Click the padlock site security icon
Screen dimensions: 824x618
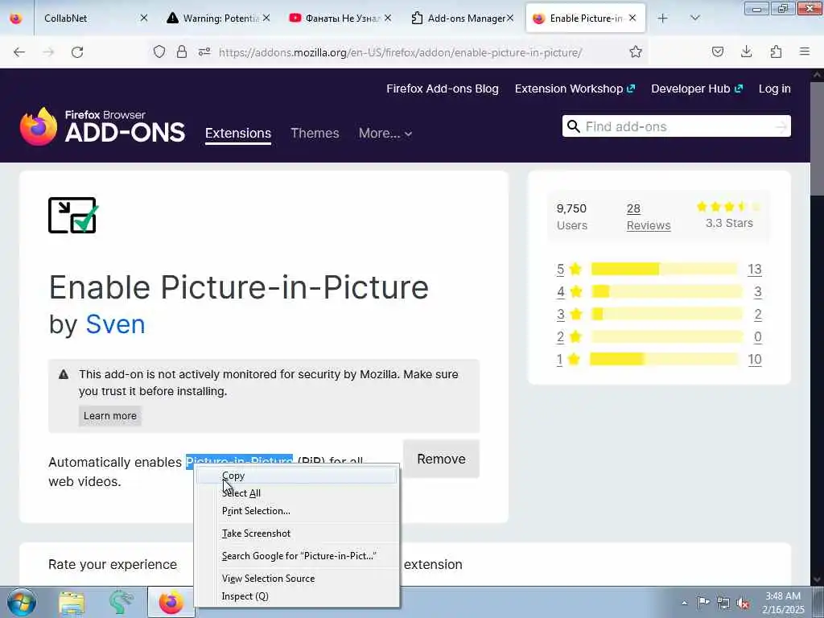point(181,51)
